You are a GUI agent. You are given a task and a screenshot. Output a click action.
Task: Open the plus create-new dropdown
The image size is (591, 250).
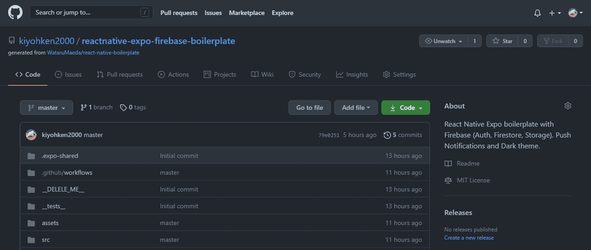pos(555,13)
